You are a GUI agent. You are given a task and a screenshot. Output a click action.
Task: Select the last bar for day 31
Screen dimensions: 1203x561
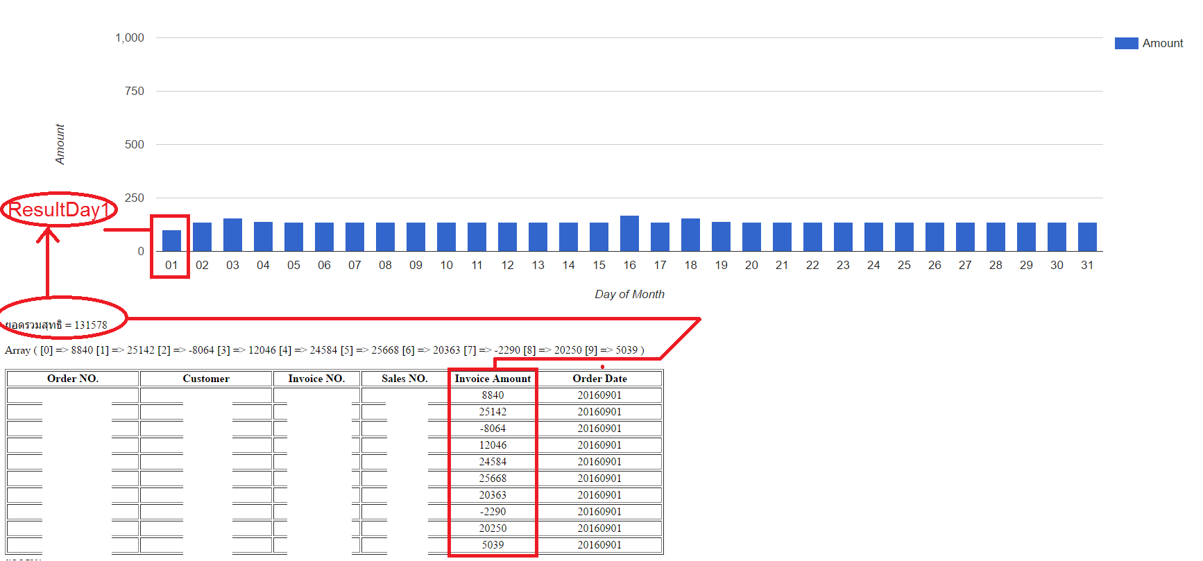(x=1087, y=237)
